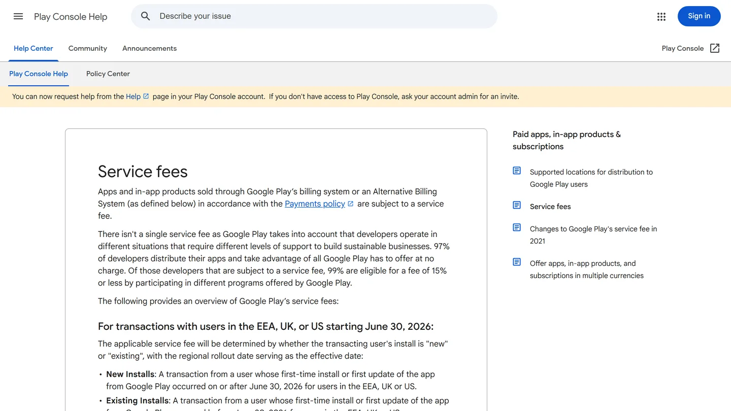Open the Play Console link
The image size is (731, 411).
[683, 48]
